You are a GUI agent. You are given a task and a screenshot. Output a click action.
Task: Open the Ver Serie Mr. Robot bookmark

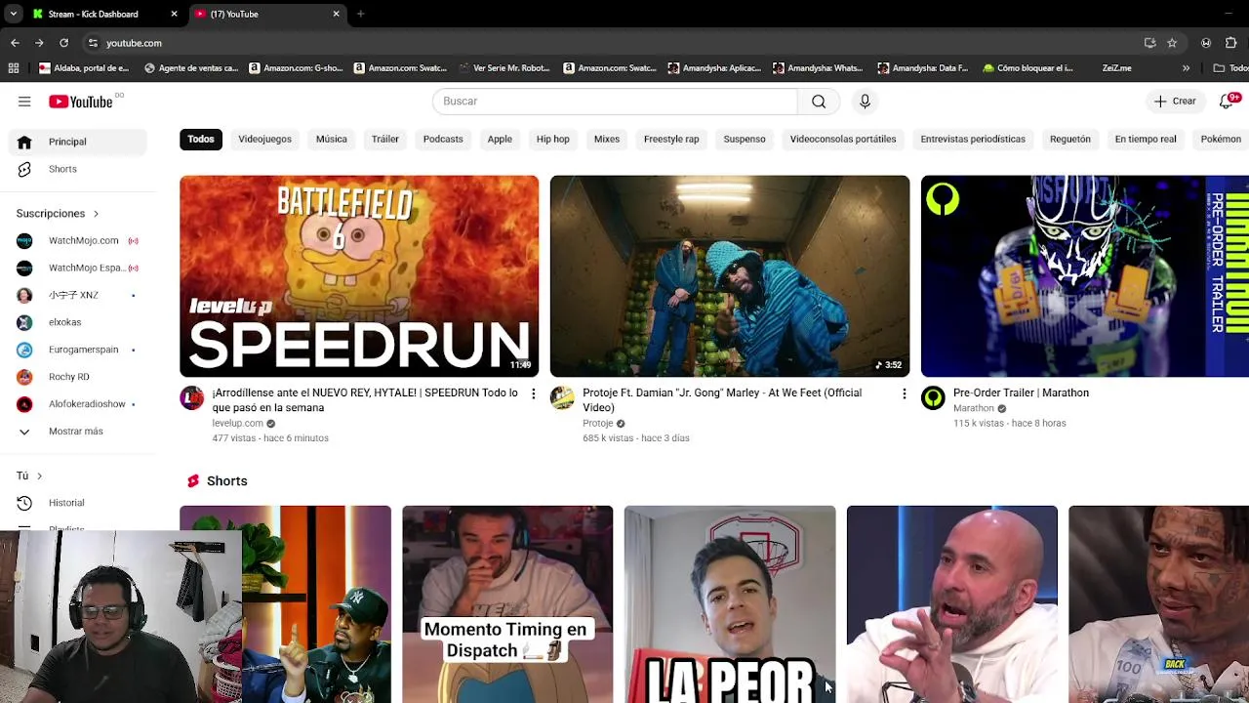504,68
